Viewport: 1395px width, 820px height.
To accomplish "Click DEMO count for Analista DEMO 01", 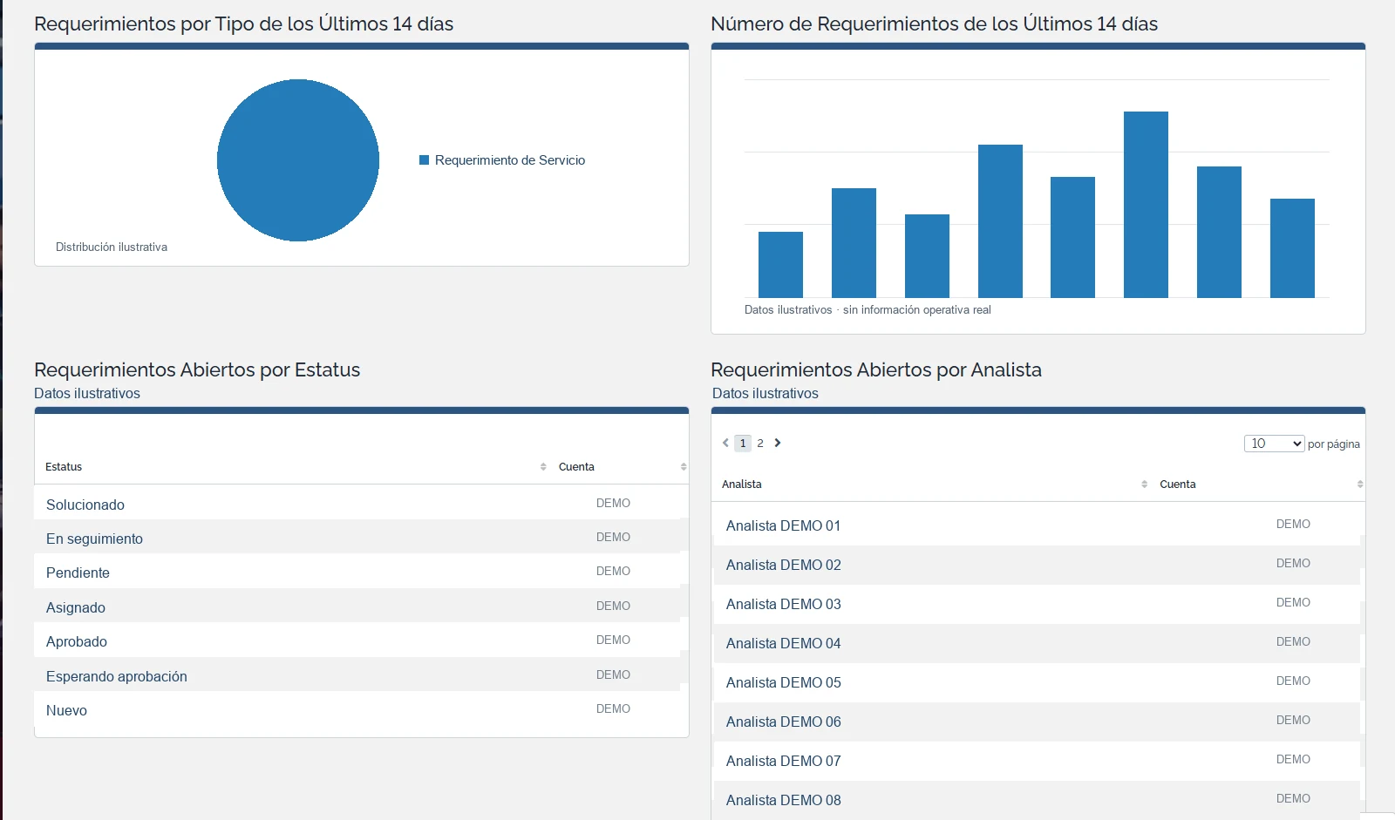I will pyautogui.click(x=1293, y=524).
